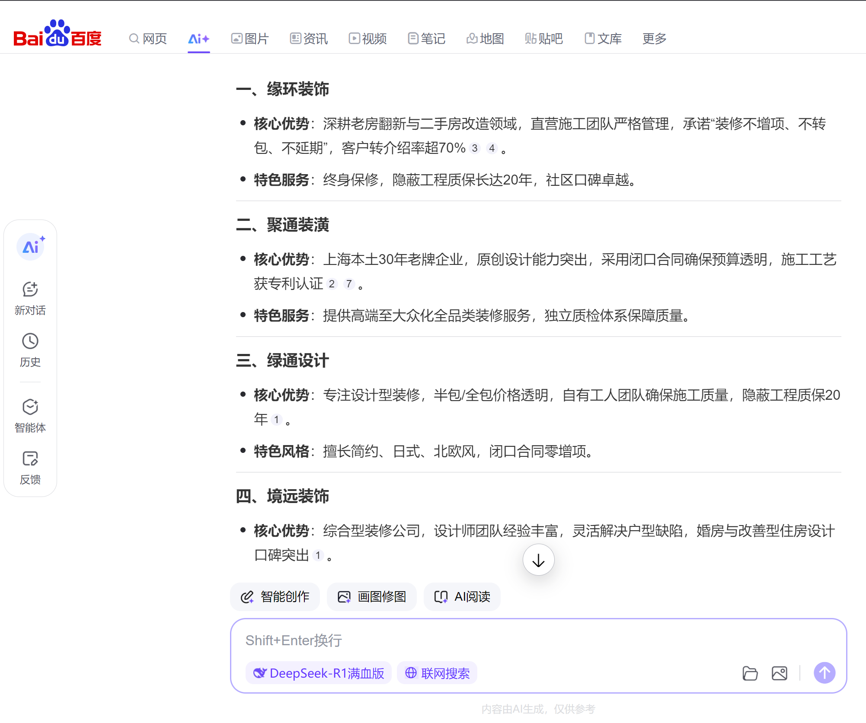
Task: Open citation 1 in 绿通设计 section
Action: (276, 420)
